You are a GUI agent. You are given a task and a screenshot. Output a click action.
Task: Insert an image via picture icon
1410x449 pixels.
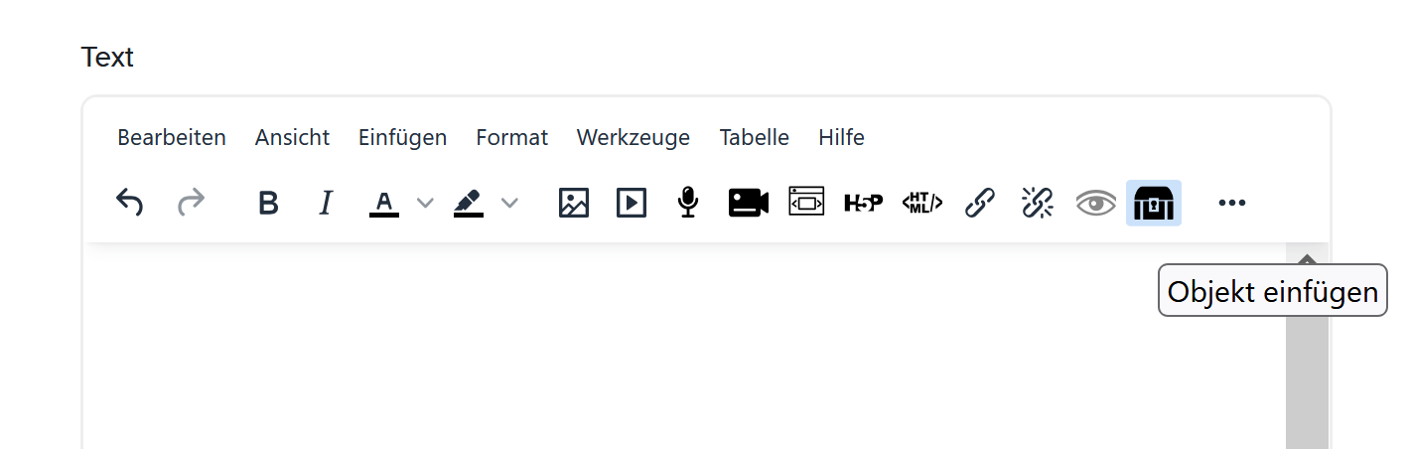tap(574, 203)
